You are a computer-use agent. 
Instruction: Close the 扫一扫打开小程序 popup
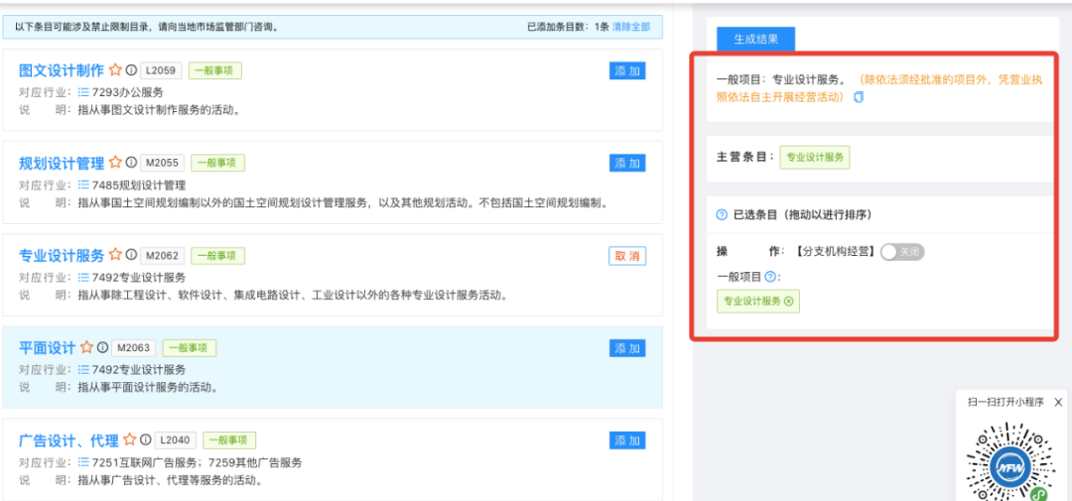pyautogui.click(x=1058, y=402)
